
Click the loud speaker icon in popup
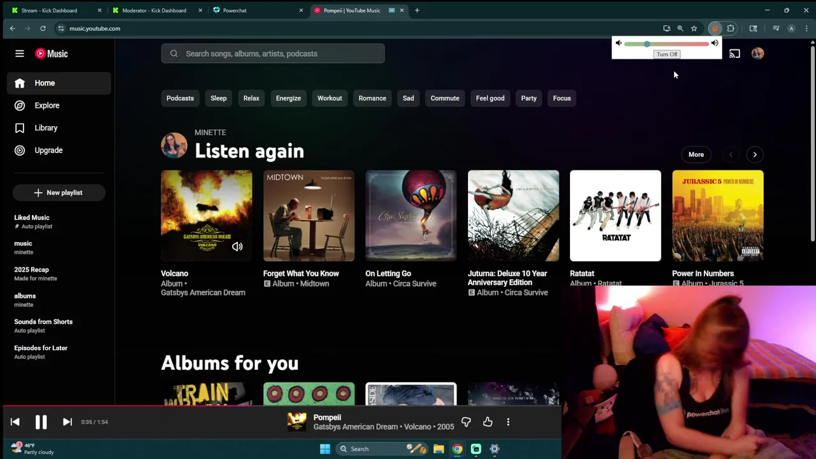tap(715, 43)
